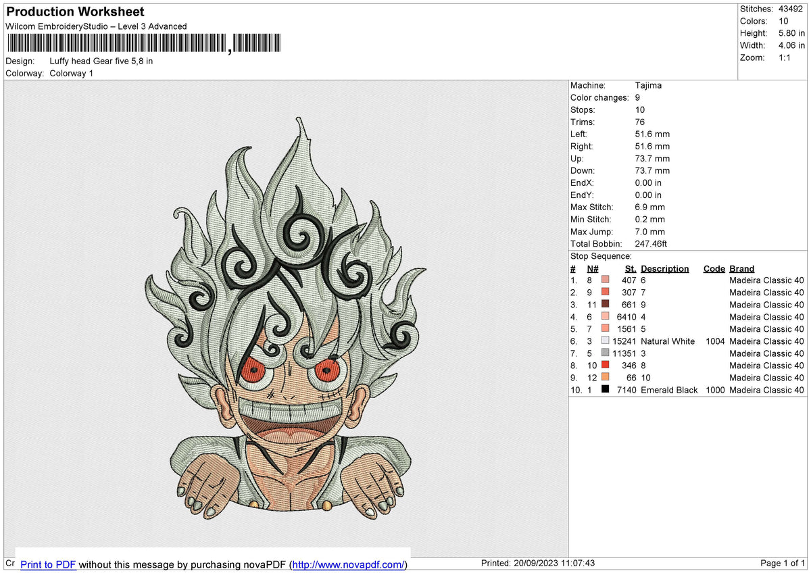Screen dimensions: 811x573
Task: Click the stop 2 color swatch
Action: point(605,292)
